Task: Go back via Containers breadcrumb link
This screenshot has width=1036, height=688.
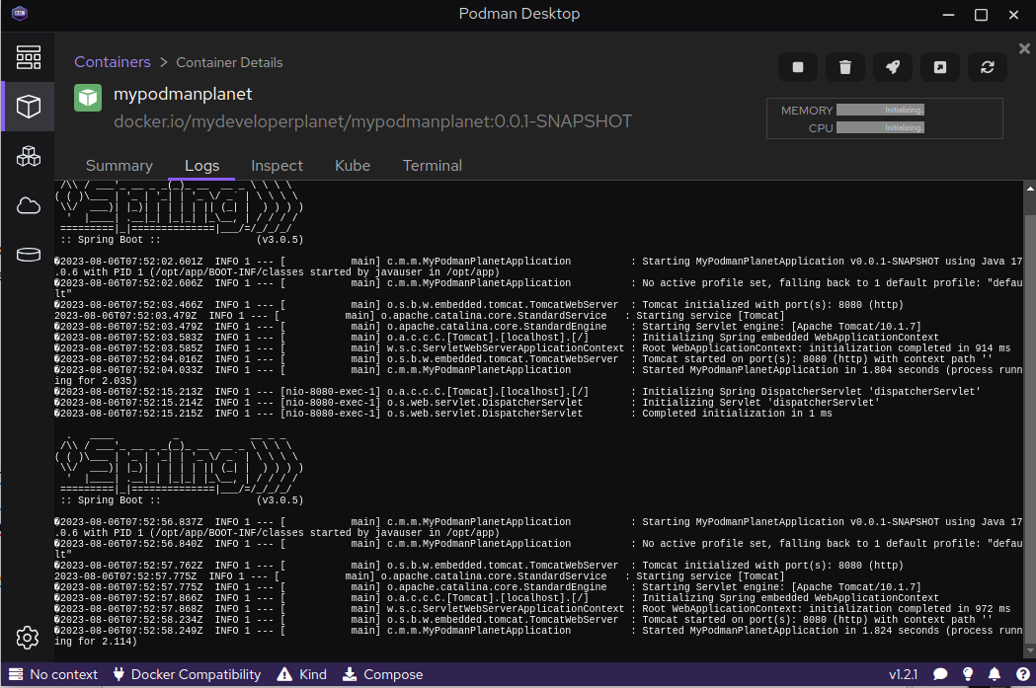Action: point(113,62)
